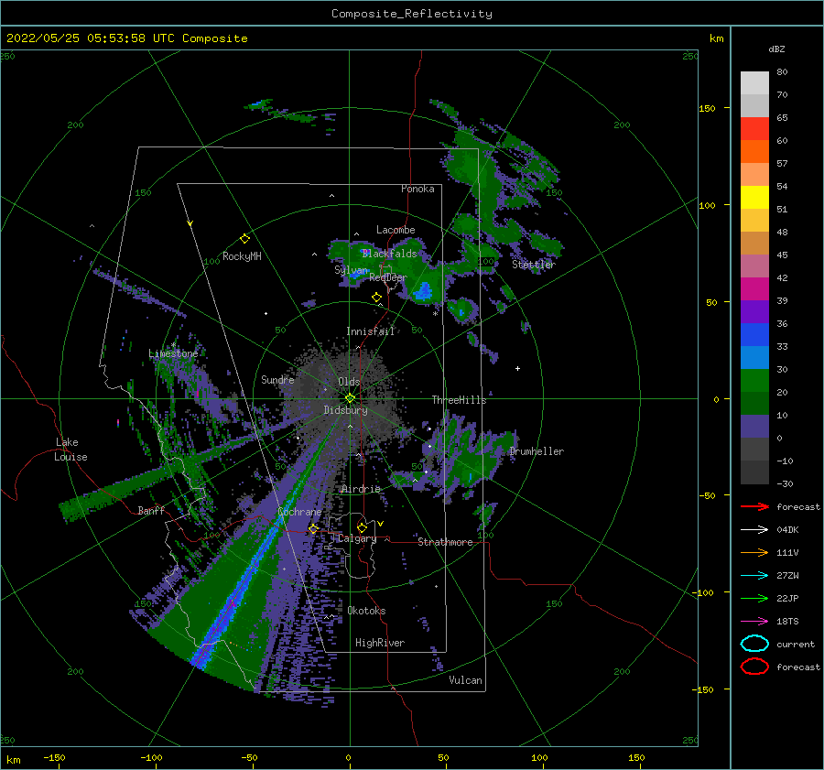The width and height of the screenshot is (824, 770).
Task: Select the 20 dBZ green color swatch
Action: [754, 381]
